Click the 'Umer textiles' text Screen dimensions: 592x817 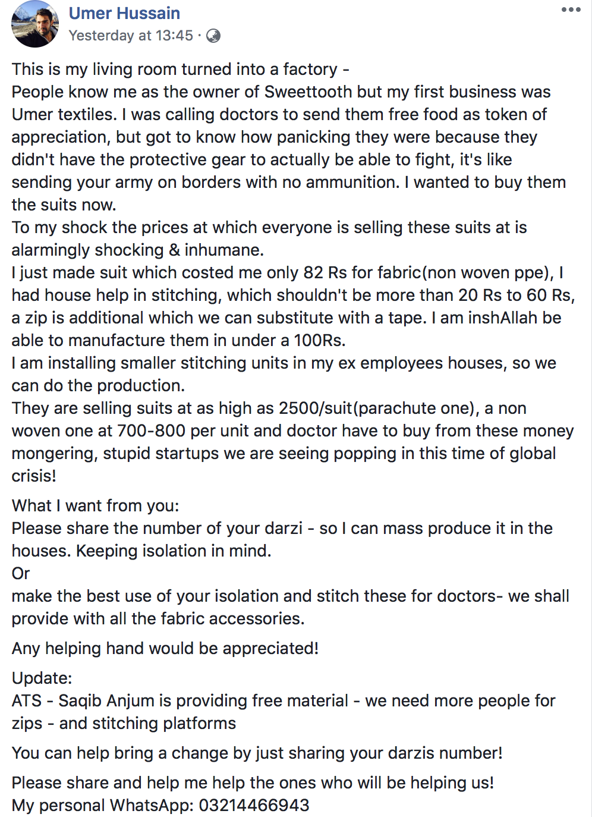[64, 114]
